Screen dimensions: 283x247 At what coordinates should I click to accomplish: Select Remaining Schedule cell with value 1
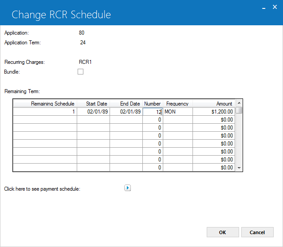(x=45, y=112)
